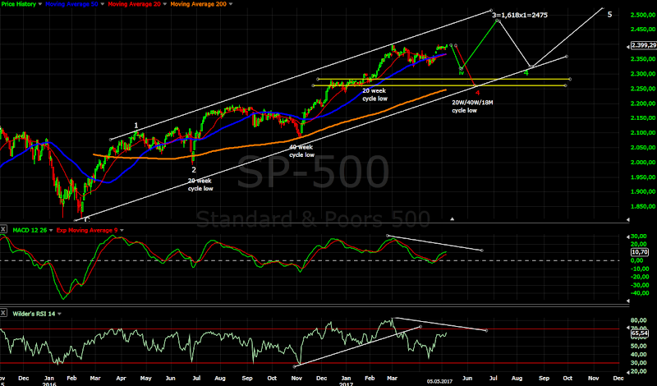
Task: Click the wave 1 label
Action: click(136, 126)
